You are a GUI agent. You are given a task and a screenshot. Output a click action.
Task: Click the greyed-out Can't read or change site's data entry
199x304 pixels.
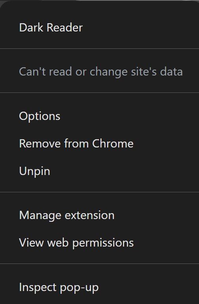(99, 72)
